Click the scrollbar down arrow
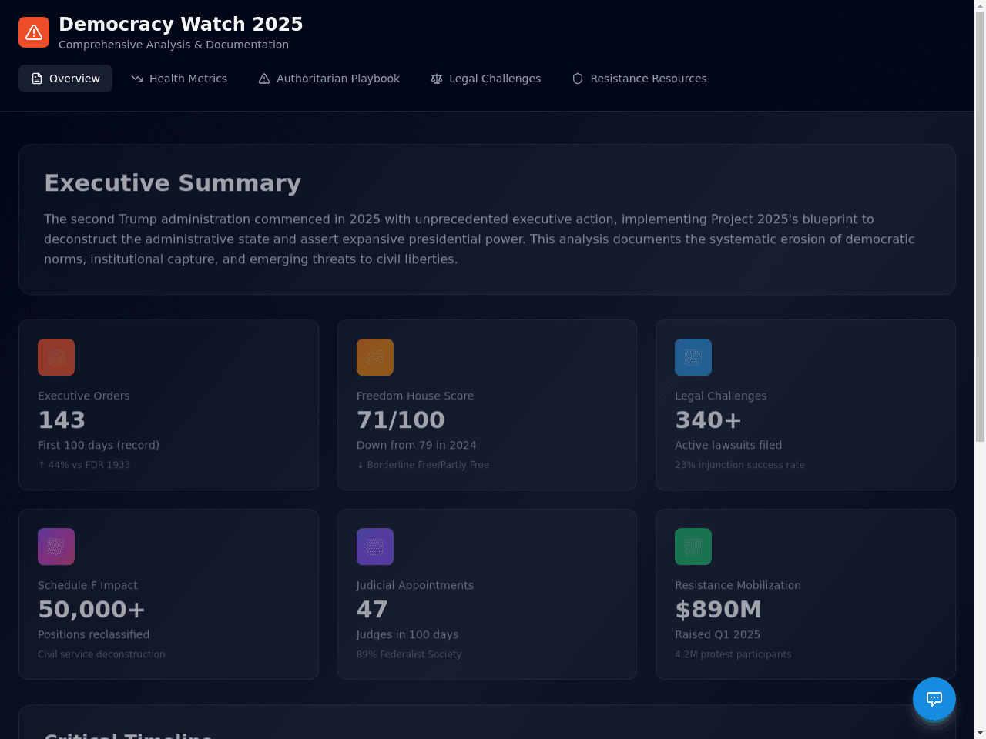 click(980, 733)
